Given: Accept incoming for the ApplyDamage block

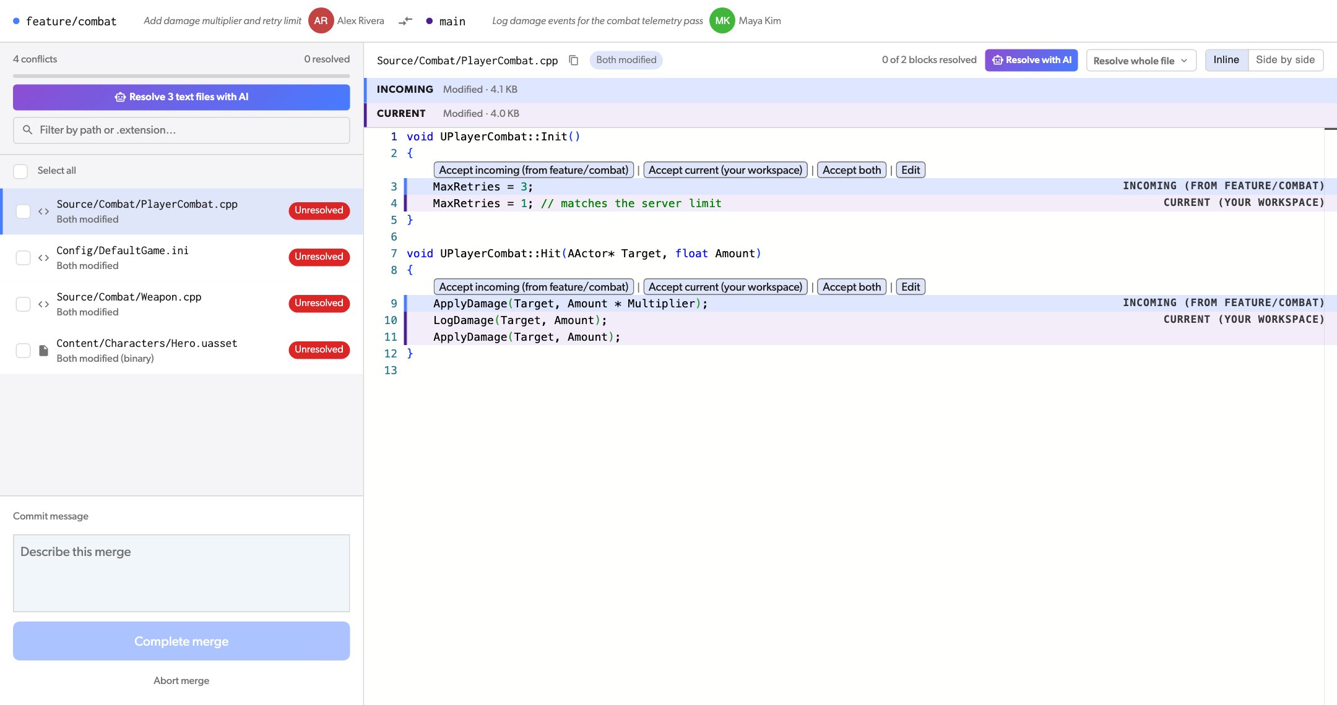Looking at the screenshot, I should tap(534, 287).
